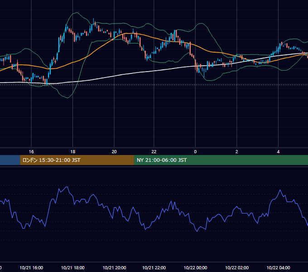The image size is (308, 272).
Task: Select the NY 21:00-06:00 JST session bar
Action: (221, 160)
